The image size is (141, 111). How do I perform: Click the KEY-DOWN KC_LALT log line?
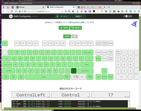coord(51,104)
